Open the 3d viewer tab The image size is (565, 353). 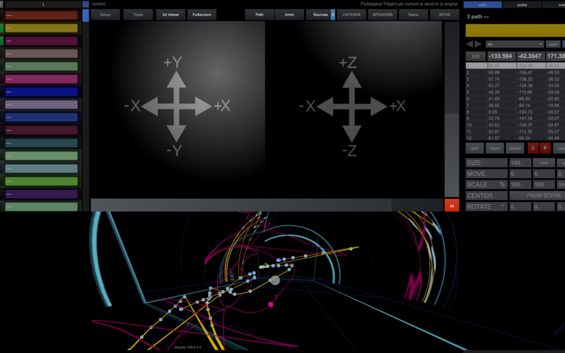tap(171, 15)
